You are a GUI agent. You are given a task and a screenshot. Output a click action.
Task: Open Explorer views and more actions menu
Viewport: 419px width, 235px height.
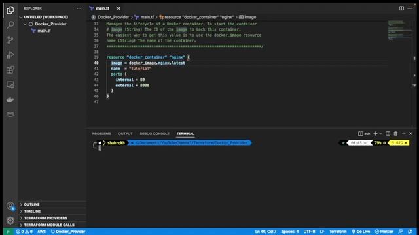click(x=79, y=8)
